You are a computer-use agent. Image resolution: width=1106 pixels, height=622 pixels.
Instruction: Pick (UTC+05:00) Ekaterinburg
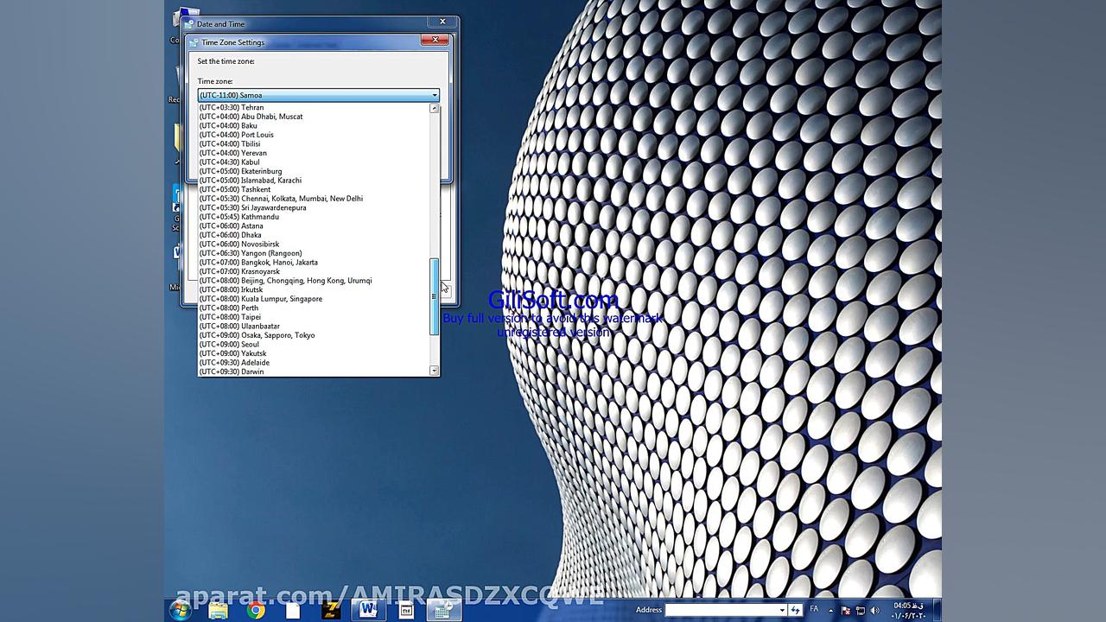coord(314,171)
